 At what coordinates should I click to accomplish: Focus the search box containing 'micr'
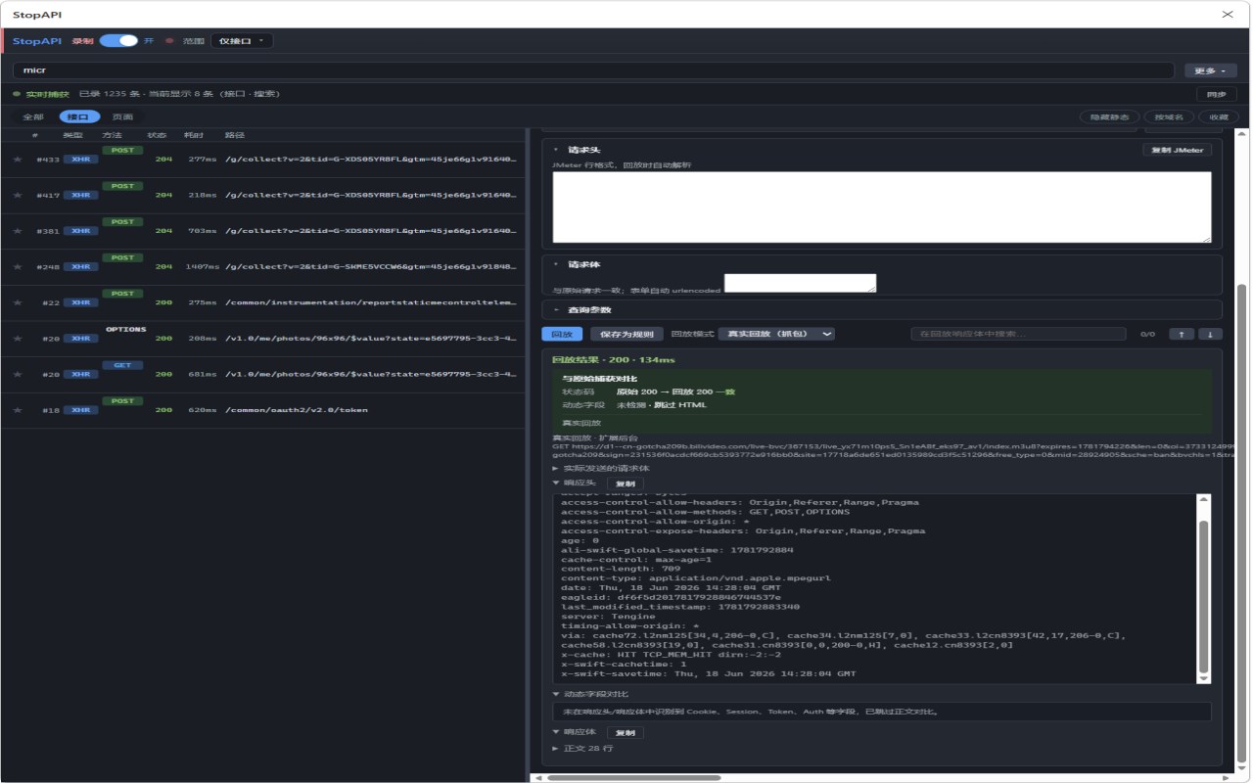point(593,70)
